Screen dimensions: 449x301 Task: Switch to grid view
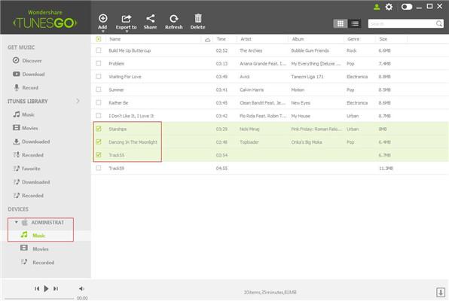[x=341, y=24]
